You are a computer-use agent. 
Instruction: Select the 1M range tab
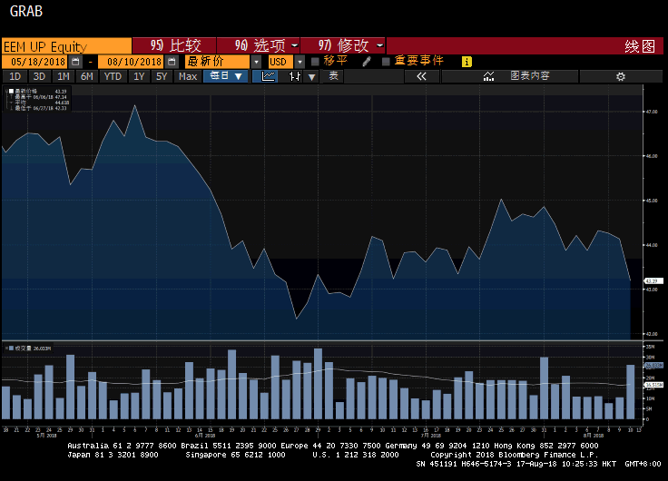(63, 76)
